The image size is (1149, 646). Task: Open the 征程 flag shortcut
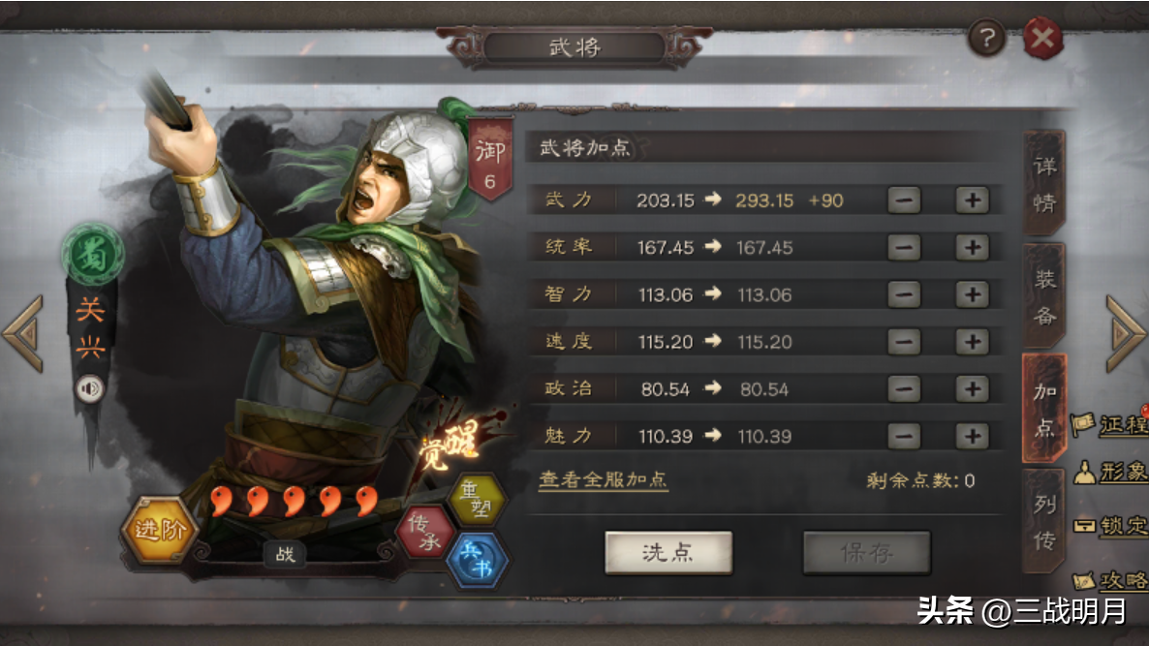(1109, 424)
